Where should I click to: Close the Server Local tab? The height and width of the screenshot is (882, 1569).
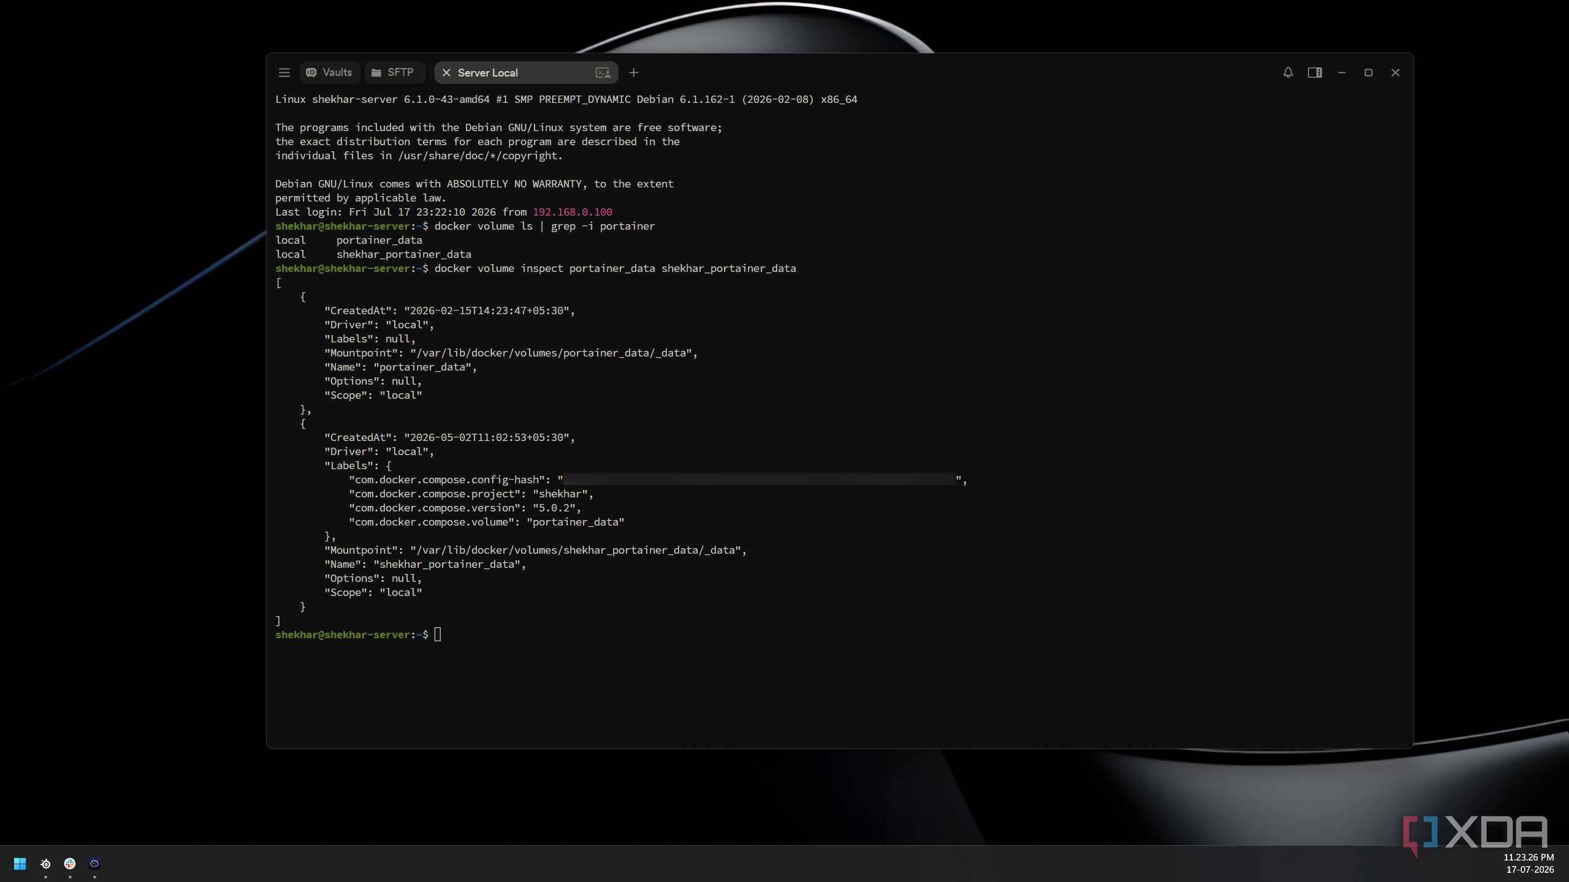point(446,73)
